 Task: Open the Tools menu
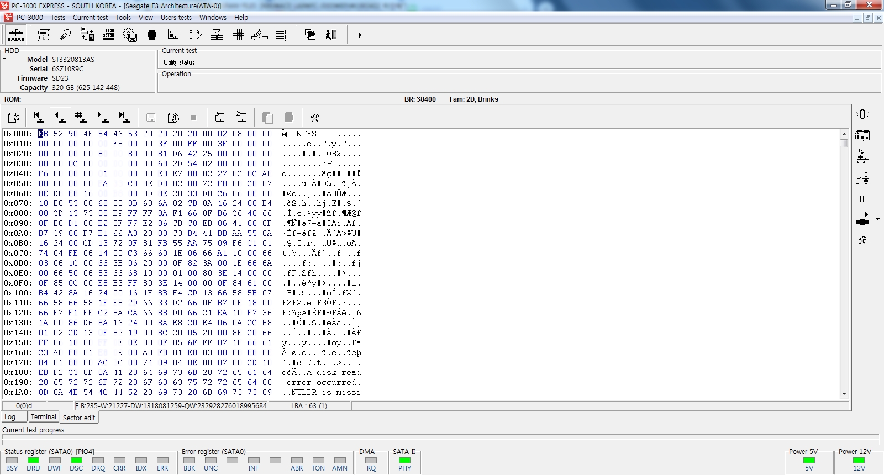[x=123, y=17]
